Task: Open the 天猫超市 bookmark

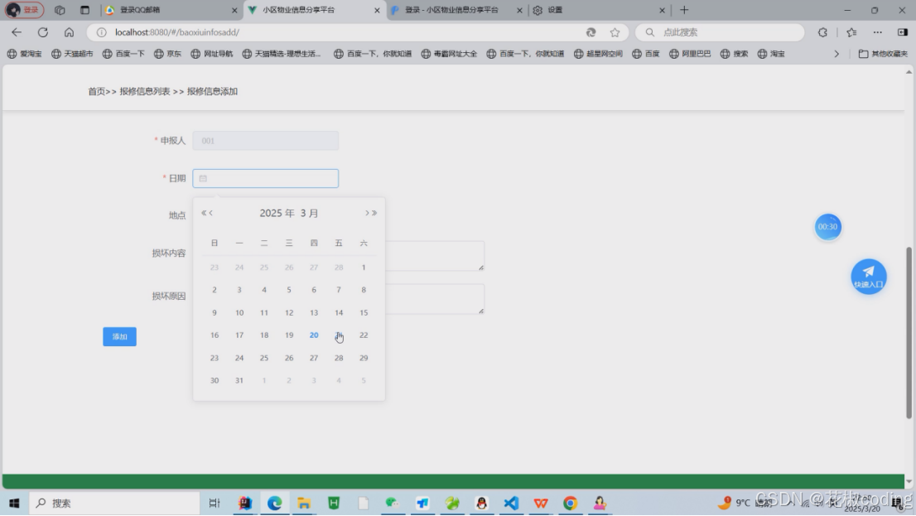Action: (72, 54)
